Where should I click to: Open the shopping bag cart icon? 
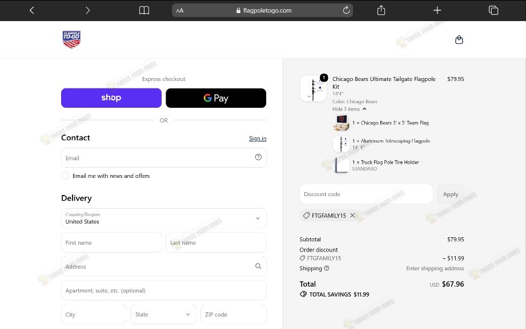pos(459,40)
